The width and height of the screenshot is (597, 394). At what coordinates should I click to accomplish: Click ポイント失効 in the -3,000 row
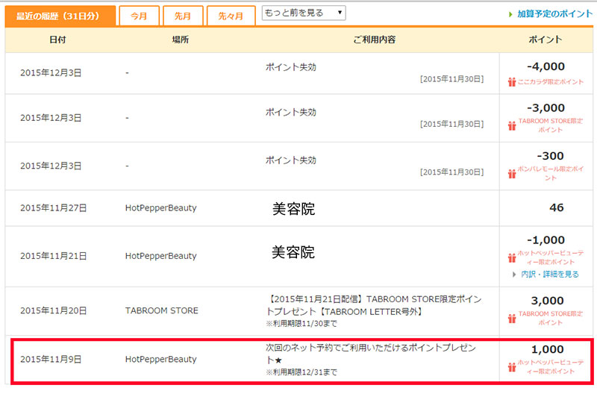pos(291,112)
